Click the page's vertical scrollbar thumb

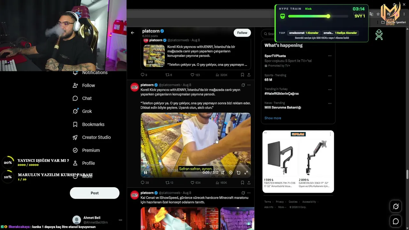pos(407,175)
